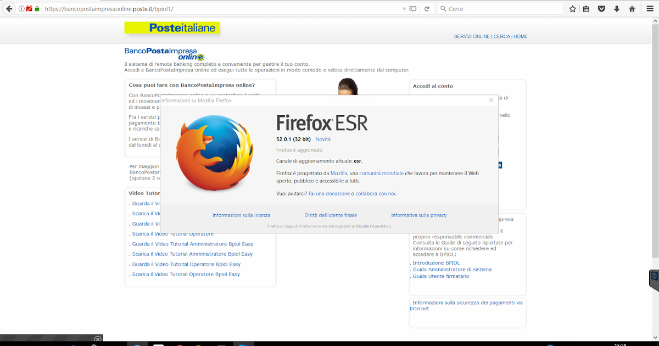The width and height of the screenshot is (659, 346).
Task: Follow the Mozilla link in About dialog
Action: (339, 173)
